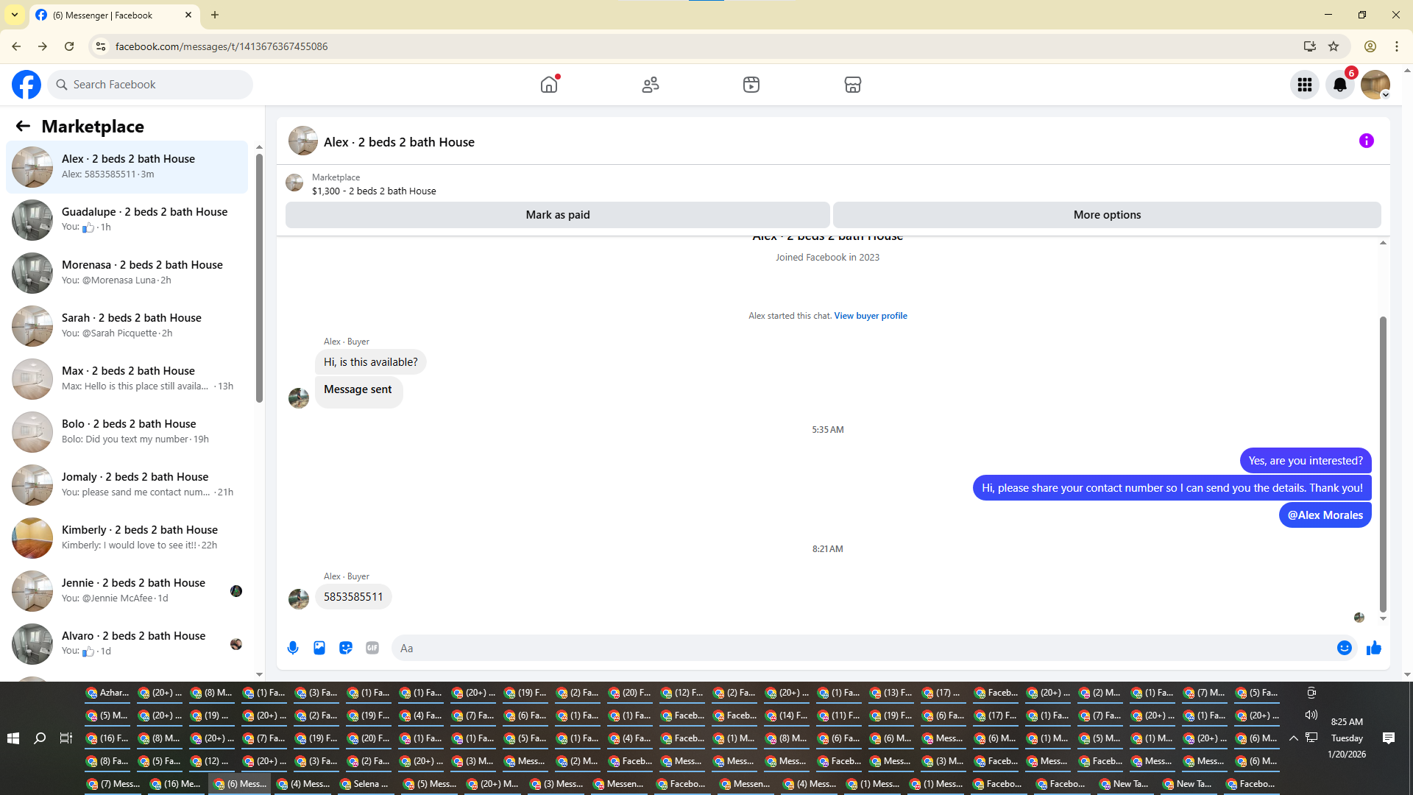Image resolution: width=1413 pixels, height=795 pixels.
Task: Open Facebook home via logo
Action: click(x=26, y=85)
